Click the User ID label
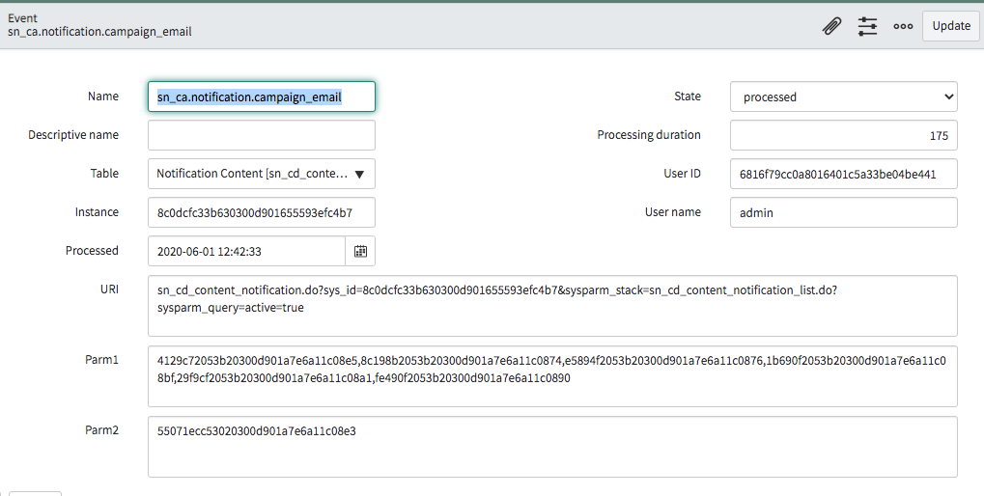984x496 pixels. (682, 173)
